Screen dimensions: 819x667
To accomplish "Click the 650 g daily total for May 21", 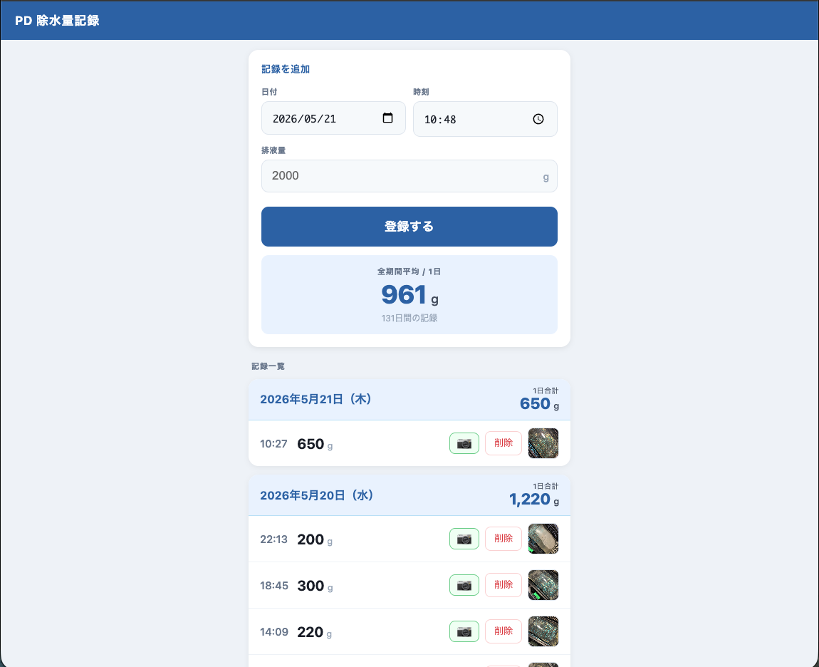I will tap(539, 403).
